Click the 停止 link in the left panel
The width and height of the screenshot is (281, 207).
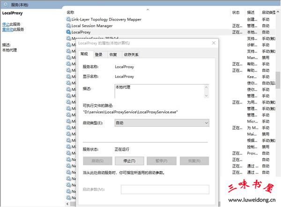tap(6, 24)
